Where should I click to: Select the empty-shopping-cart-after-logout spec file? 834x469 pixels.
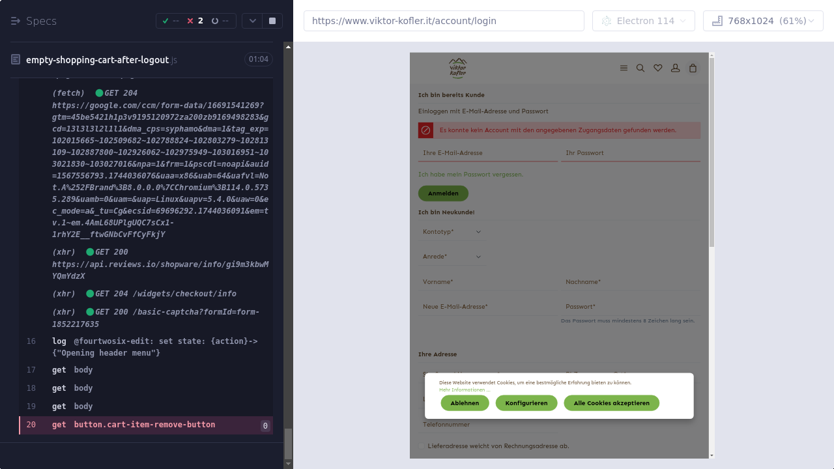pos(97,60)
